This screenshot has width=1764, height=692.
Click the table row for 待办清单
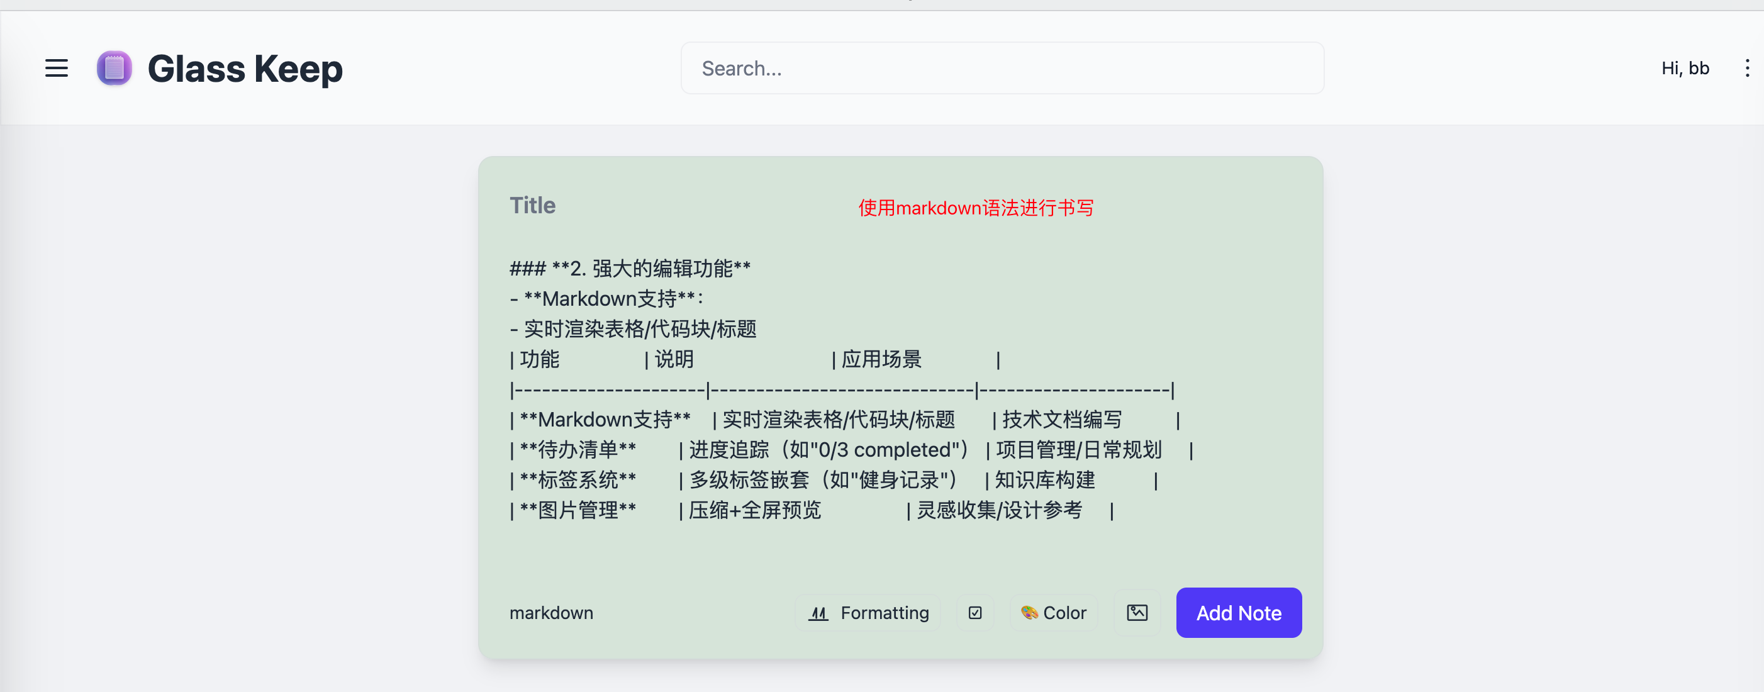pyautogui.click(x=852, y=450)
